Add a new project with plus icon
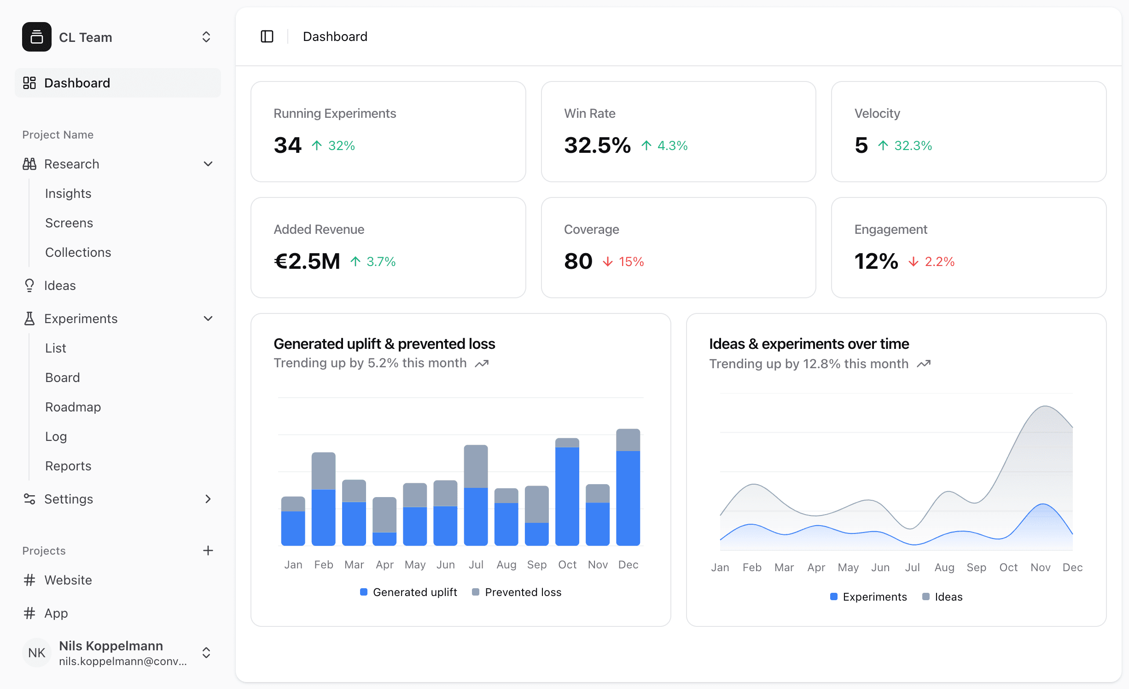The height and width of the screenshot is (689, 1129). 208,550
